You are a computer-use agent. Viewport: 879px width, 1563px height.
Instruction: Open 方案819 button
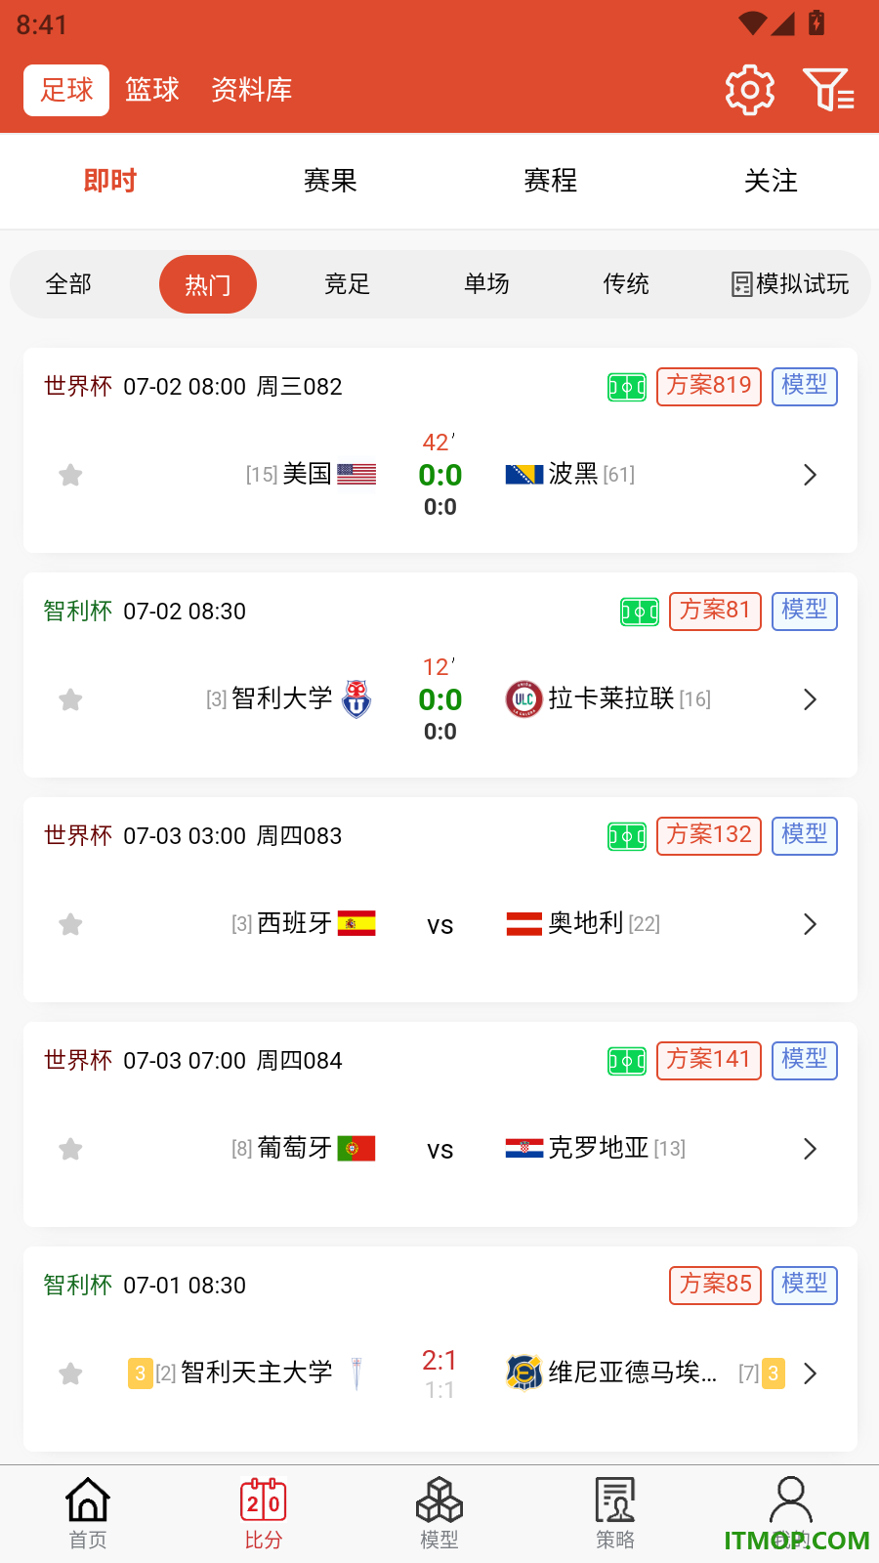(x=709, y=386)
